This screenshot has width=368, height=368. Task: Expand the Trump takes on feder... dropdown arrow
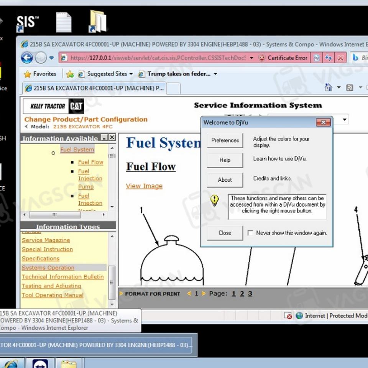[x=215, y=74]
